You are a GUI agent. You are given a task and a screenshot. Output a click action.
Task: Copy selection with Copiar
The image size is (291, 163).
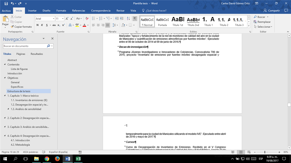pyautogui.click(x=16, y=22)
